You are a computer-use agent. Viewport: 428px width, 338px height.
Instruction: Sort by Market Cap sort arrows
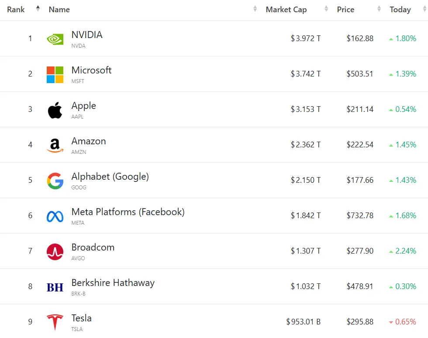[x=326, y=9]
